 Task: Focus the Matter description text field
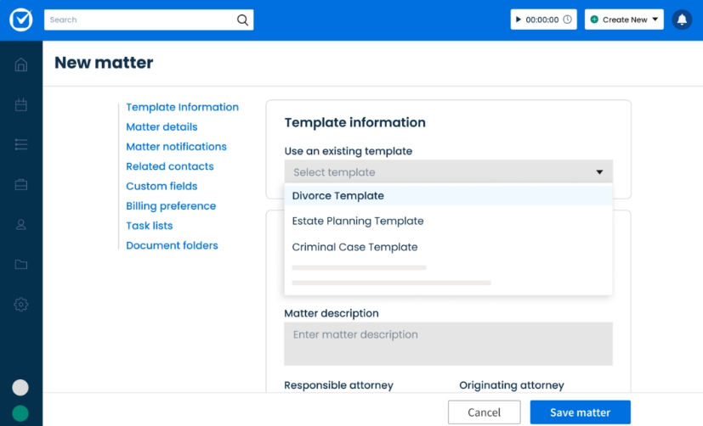point(448,344)
